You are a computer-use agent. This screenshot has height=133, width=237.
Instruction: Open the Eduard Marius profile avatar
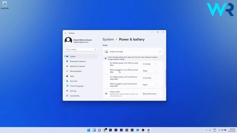68,41
